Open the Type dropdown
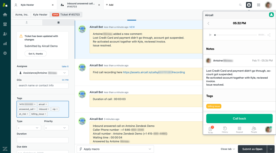The height and width of the screenshot is (153, 276). tap(29, 128)
